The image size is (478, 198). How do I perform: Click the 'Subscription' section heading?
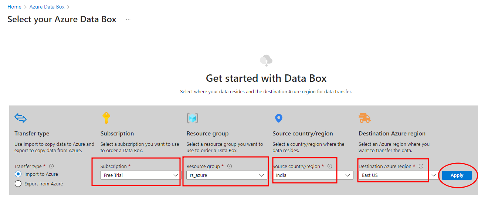[117, 134]
